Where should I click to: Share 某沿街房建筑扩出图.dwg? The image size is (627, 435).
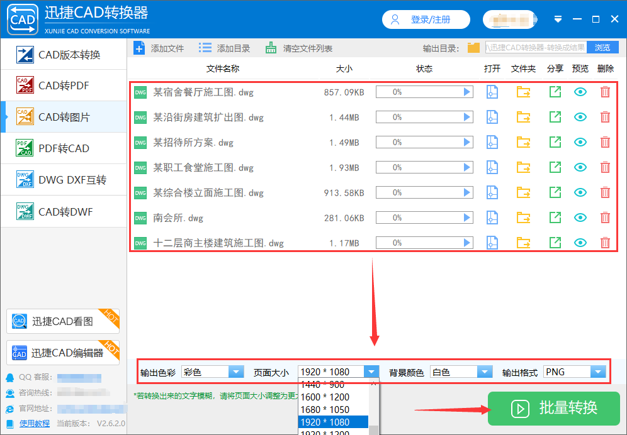click(x=555, y=117)
